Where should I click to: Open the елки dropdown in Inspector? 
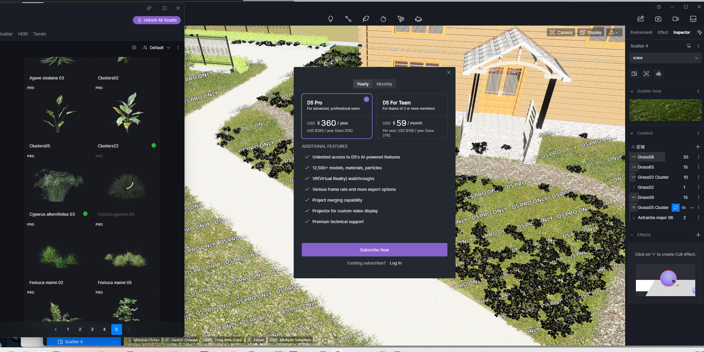(x=665, y=58)
